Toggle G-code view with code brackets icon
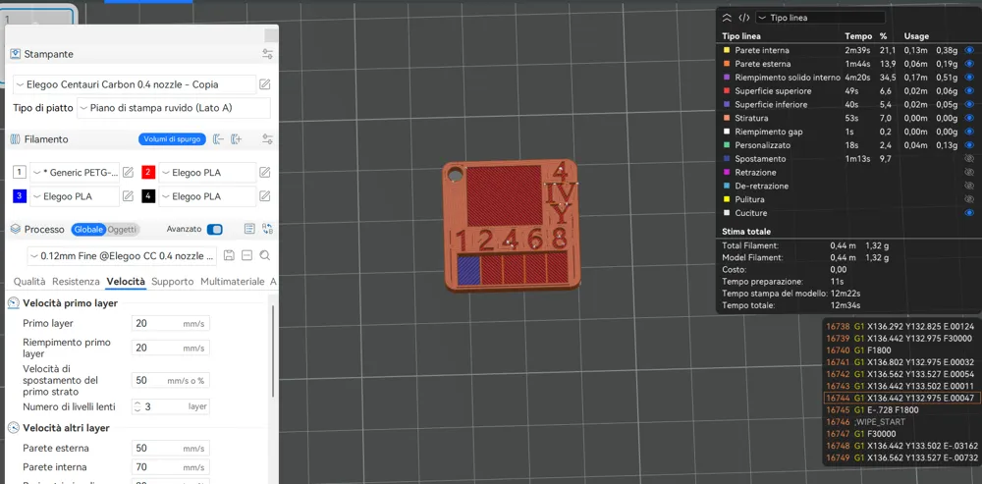Viewport: 982px width, 484px height. 744,18
